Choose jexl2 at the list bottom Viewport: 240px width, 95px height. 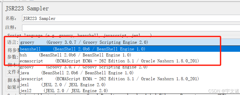point(130,91)
